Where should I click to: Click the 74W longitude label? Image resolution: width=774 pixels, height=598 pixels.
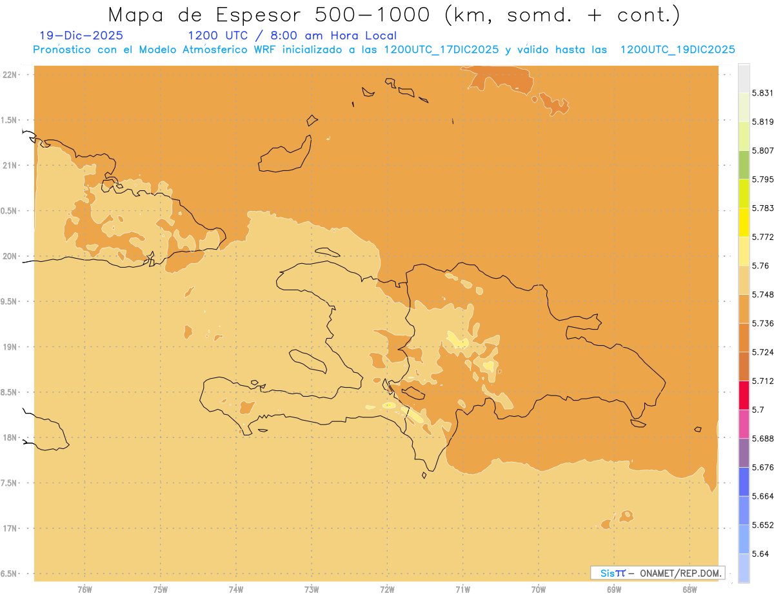click(236, 590)
